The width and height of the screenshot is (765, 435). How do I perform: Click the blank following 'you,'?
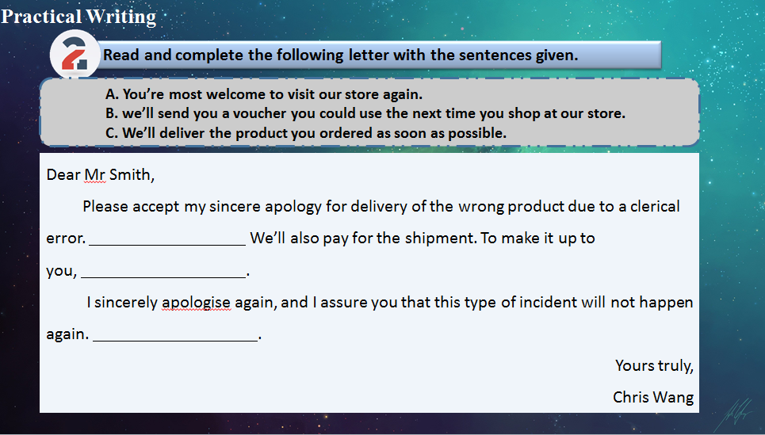(164, 273)
